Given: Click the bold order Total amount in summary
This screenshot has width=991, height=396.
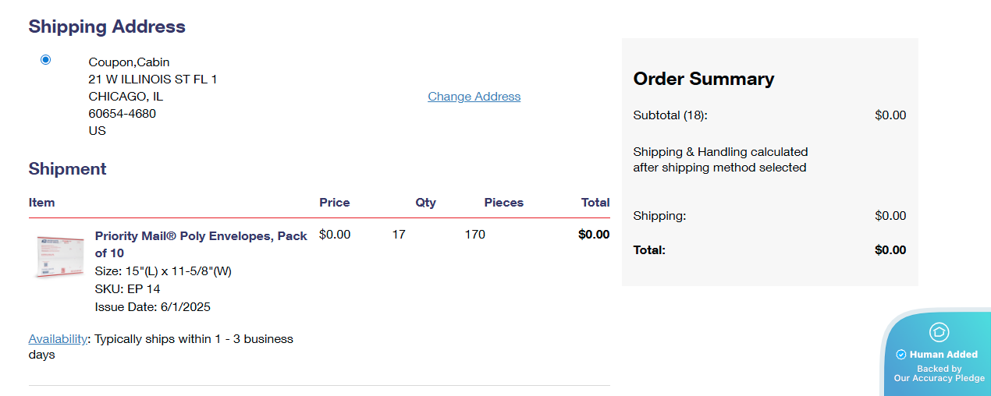Looking at the screenshot, I should [x=890, y=250].
